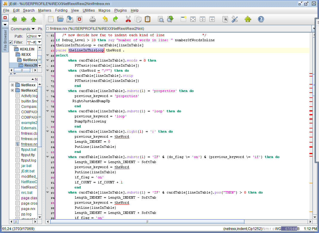Open the Plugin Manager puzzle icon
319x233 pixels.
(248, 19)
